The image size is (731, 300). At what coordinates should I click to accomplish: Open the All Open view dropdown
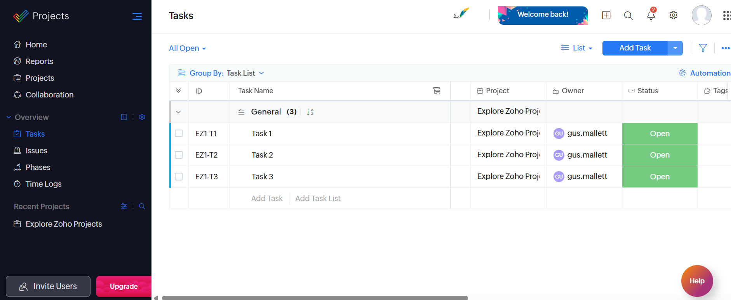tap(187, 48)
